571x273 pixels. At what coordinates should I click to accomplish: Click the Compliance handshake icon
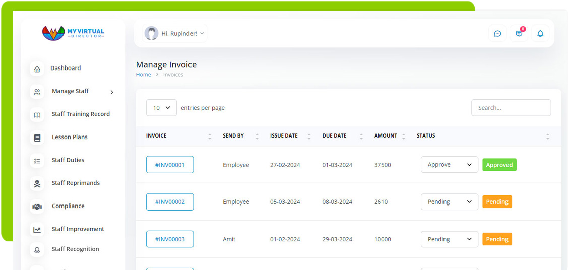click(37, 207)
